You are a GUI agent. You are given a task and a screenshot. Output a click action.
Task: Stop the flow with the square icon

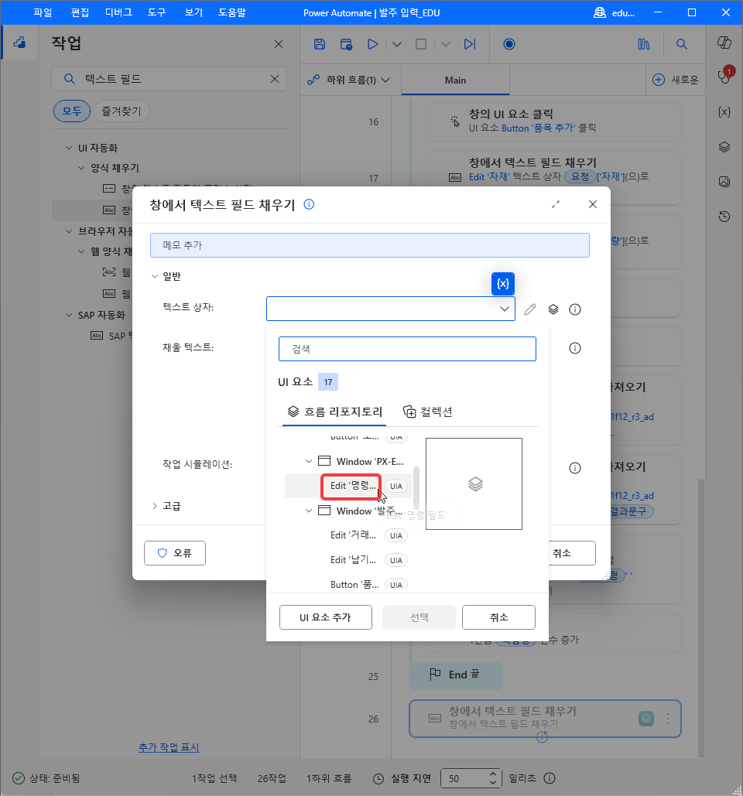click(x=421, y=44)
